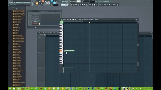Viewport: 161px width, 90px height.
Task: Open the ADD menu
Action: (14, 3)
